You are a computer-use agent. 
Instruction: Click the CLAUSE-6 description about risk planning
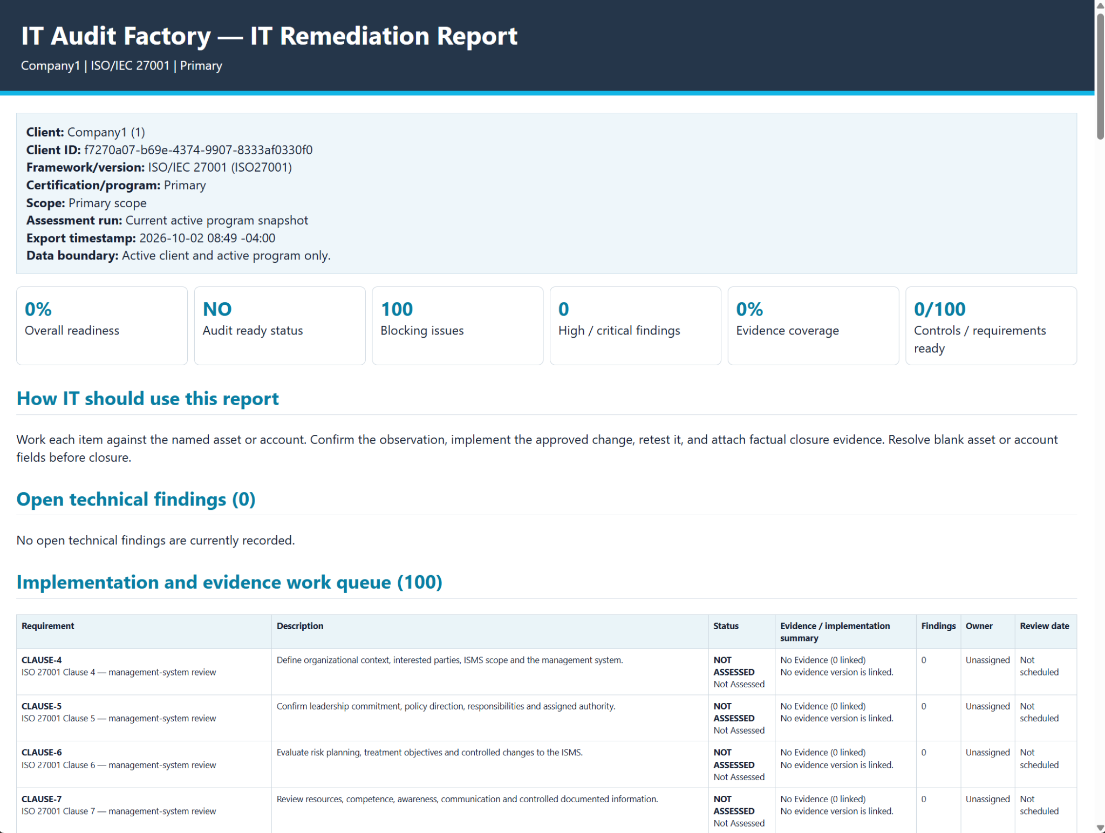(429, 753)
